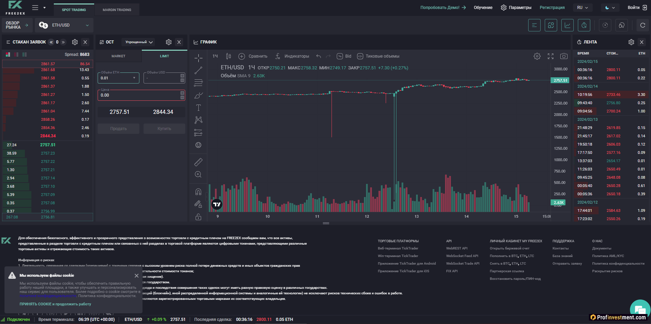Expand the Упрощенный mode dropdown
This screenshot has width=651, height=324.
coord(139,42)
